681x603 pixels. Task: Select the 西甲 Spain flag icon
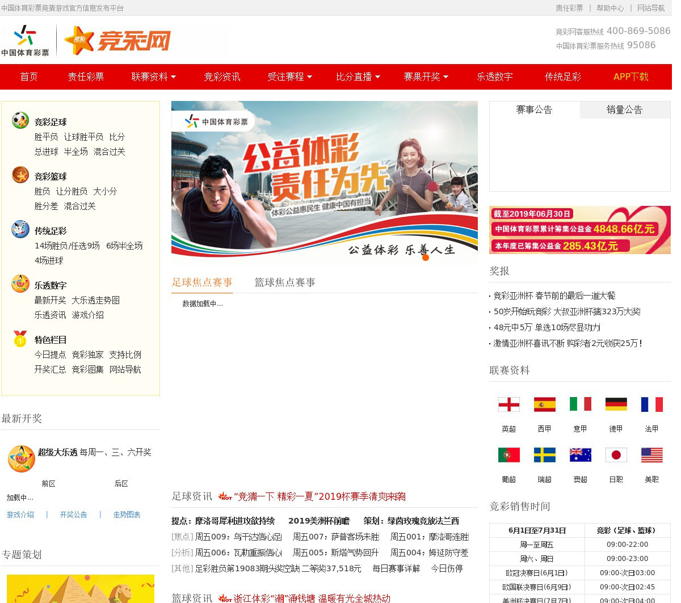[544, 404]
